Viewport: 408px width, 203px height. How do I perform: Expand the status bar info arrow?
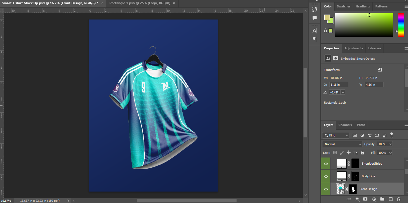tap(68, 201)
